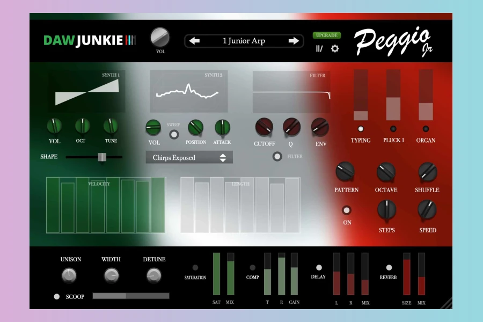The height and width of the screenshot is (322, 483).
Task: Adjust the delay MIX bar
Action: pyautogui.click(x=365, y=274)
